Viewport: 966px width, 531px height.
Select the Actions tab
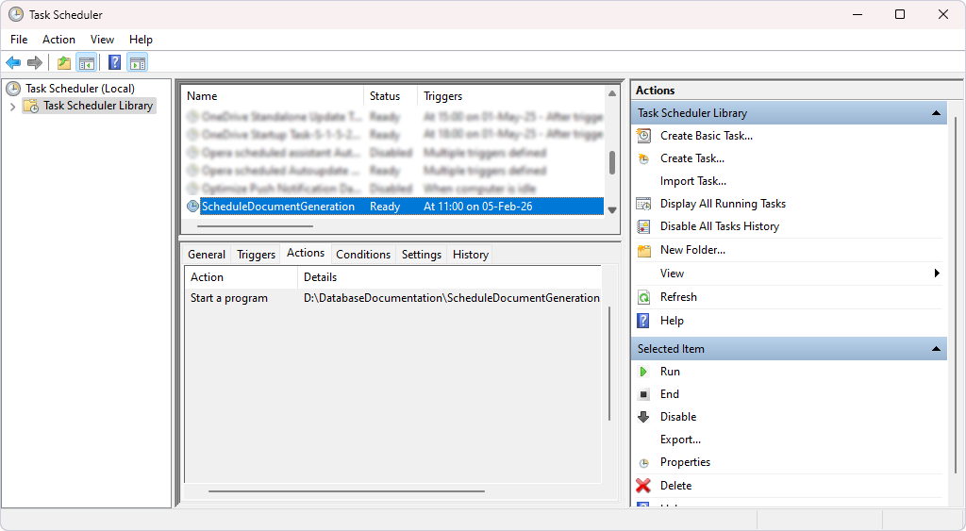coord(306,253)
